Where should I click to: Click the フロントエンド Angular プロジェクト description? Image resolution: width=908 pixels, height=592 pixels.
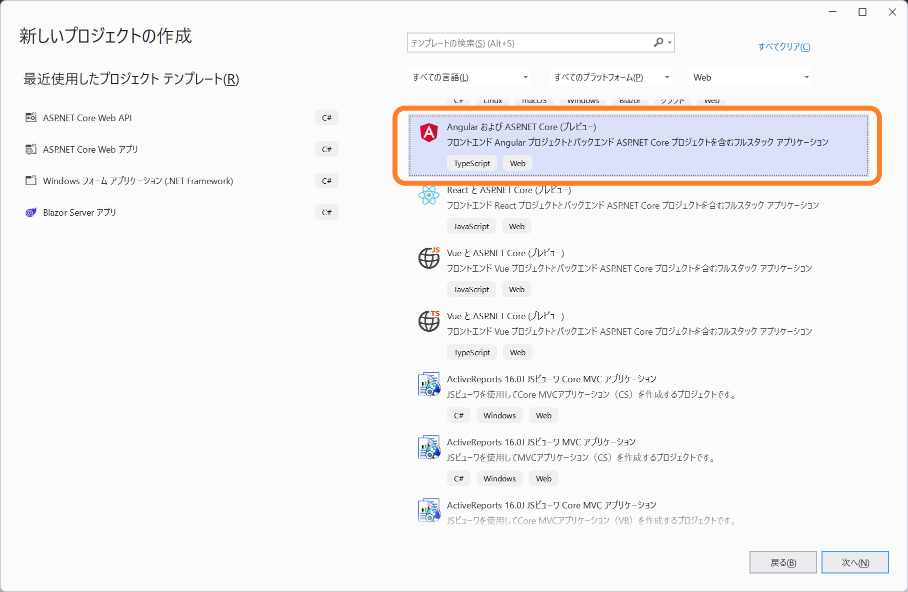[637, 142]
